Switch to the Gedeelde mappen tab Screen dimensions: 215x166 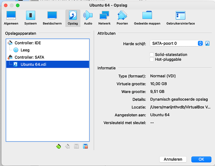[147, 18]
